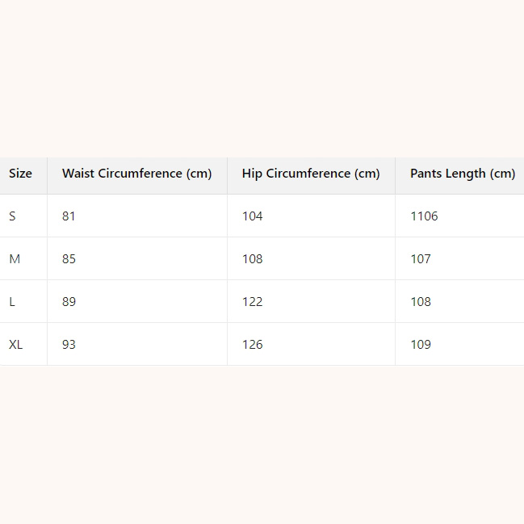The image size is (524, 524).
Task: Select the XL size cell
Action: click(16, 345)
